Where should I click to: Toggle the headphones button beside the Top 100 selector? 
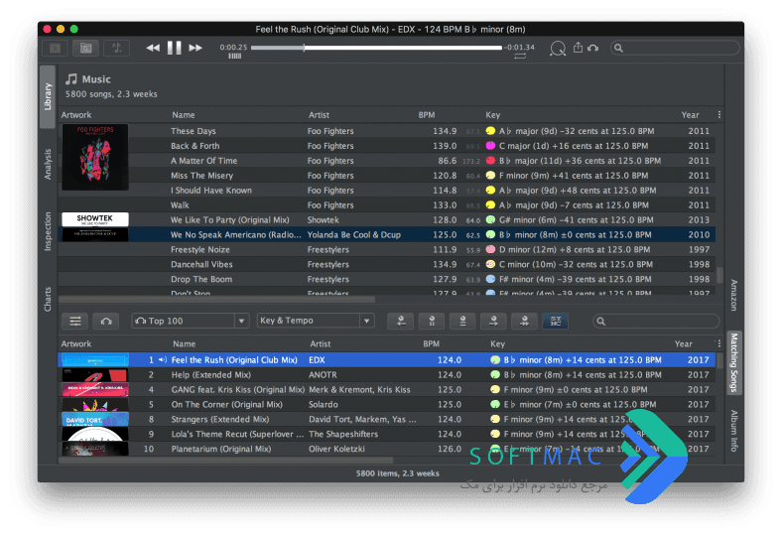pyautogui.click(x=106, y=321)
